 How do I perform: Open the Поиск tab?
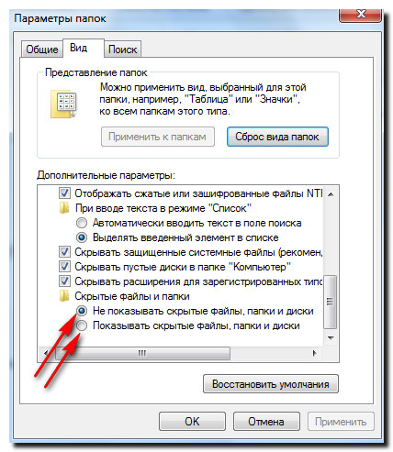pos(122,50)
